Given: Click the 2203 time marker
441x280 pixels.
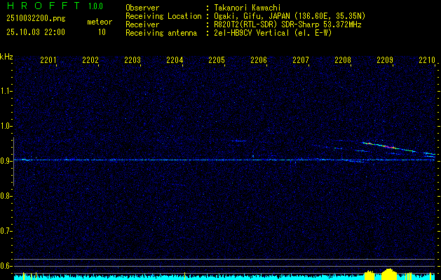Looking at the screenshot, I should click(133, 61).
